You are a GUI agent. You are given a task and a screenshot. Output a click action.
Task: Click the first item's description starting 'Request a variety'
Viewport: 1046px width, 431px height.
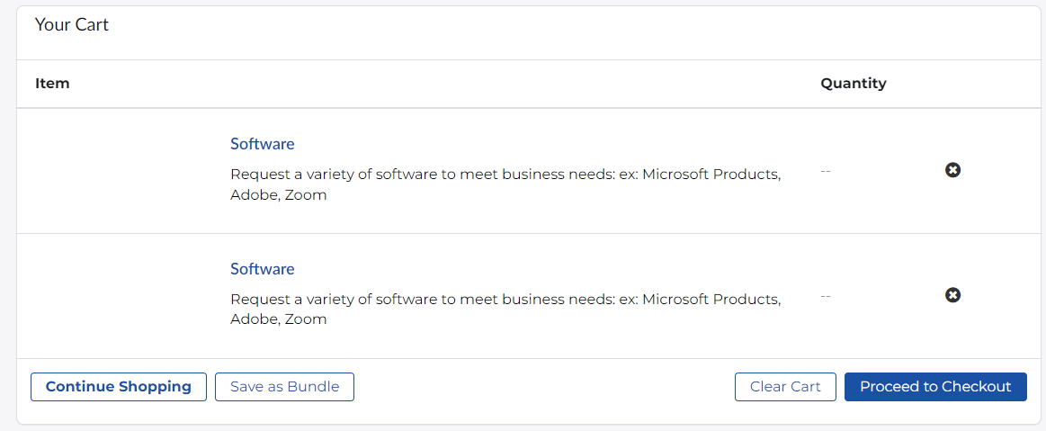pos(505,184)
